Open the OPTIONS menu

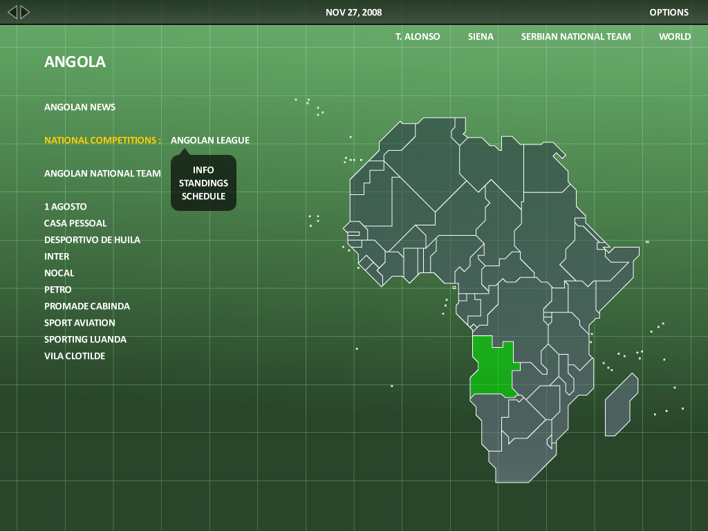[669, 12]
